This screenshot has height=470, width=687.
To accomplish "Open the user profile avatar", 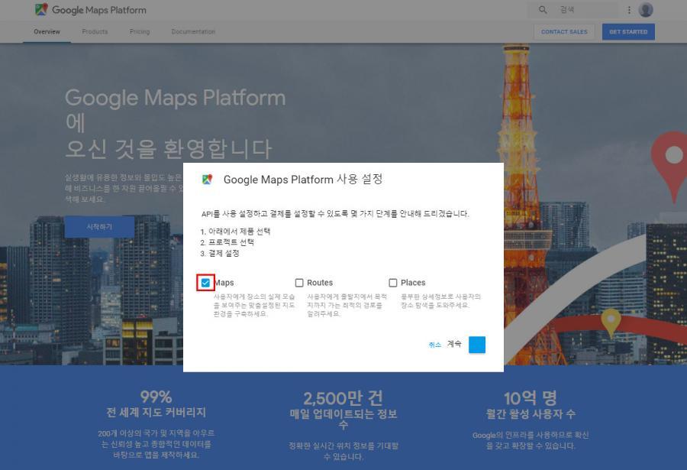I will coord(646,10).
